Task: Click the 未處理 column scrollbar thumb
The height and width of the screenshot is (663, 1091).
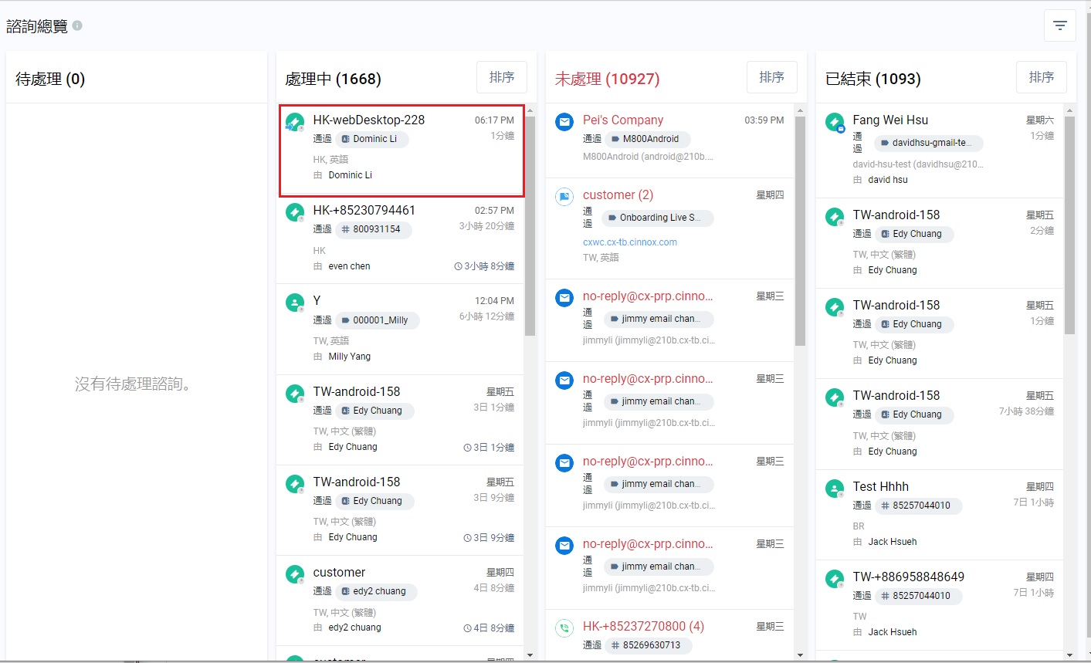Action: (x=800, y=231)
